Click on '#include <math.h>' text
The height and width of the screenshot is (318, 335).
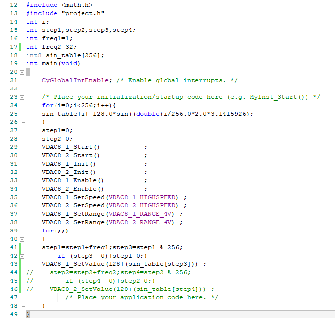[59, 5]
